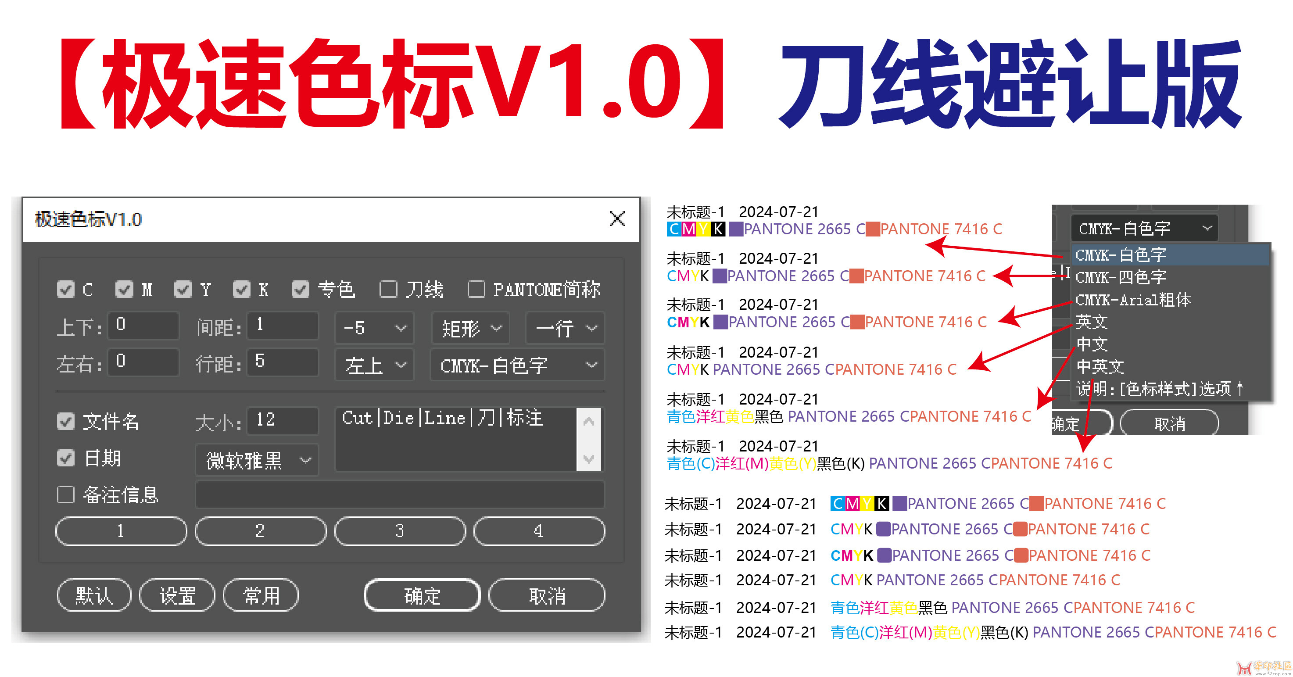Click preset button 1
This screenshot has width=1293, height=677.
pyautogui.click(x=121, y=531)
